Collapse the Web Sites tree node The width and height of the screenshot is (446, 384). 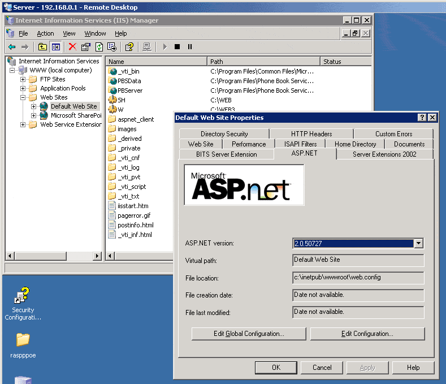click(23, 98)
